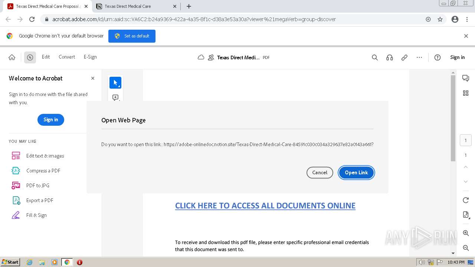Cancel the Open Web Page dialog
Screen dimensions: 475x267
pos(320,172)
